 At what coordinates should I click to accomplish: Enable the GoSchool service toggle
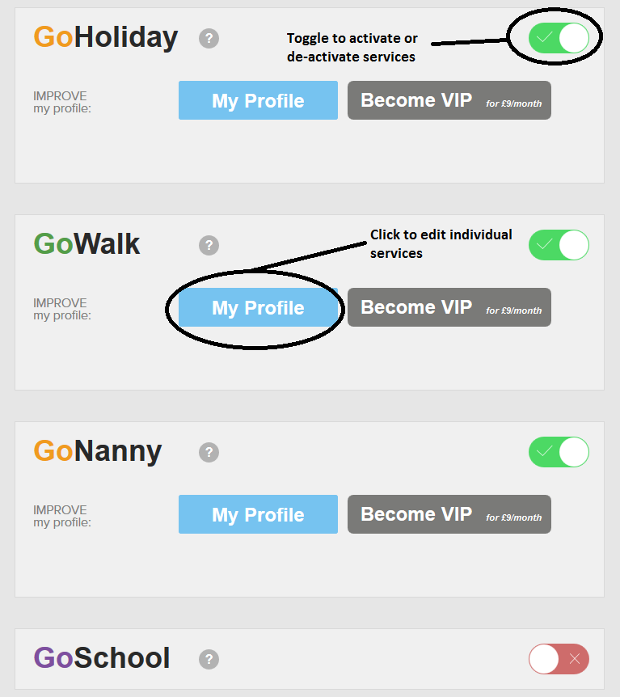point(559,659)
